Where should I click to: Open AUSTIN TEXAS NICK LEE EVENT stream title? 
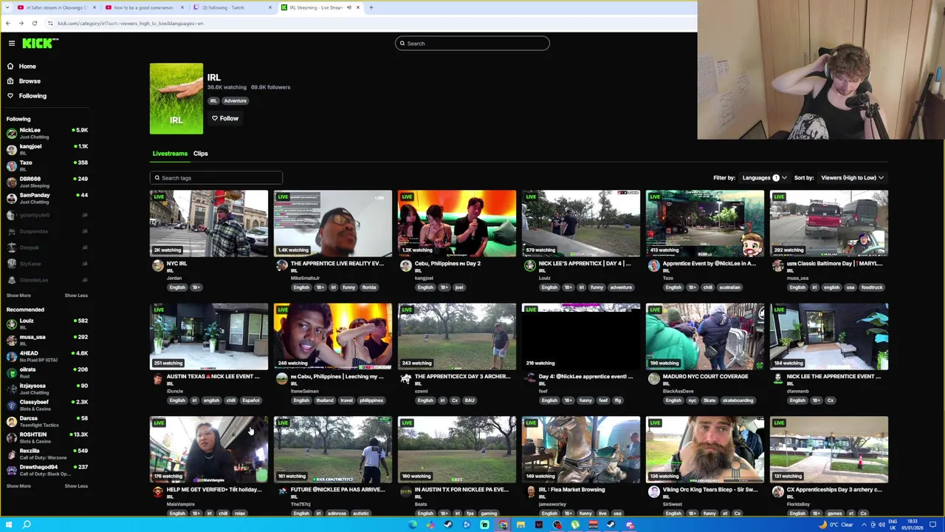coord(213,377)
